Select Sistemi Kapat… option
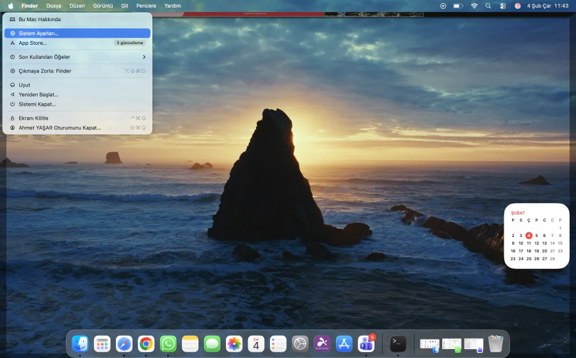The height and width of the screenshot is (358, 576). [77, 104]
